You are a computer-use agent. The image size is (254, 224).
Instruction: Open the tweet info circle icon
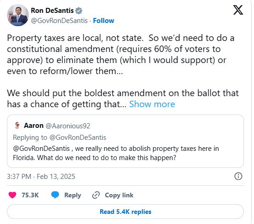[x=238, y=176]
